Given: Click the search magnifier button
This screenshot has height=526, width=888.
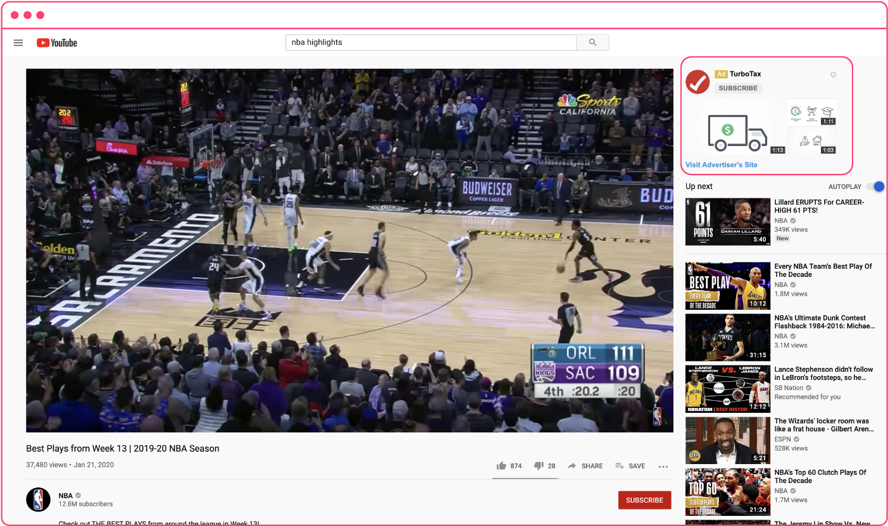Looking at the screenshot, I should 592,42.
